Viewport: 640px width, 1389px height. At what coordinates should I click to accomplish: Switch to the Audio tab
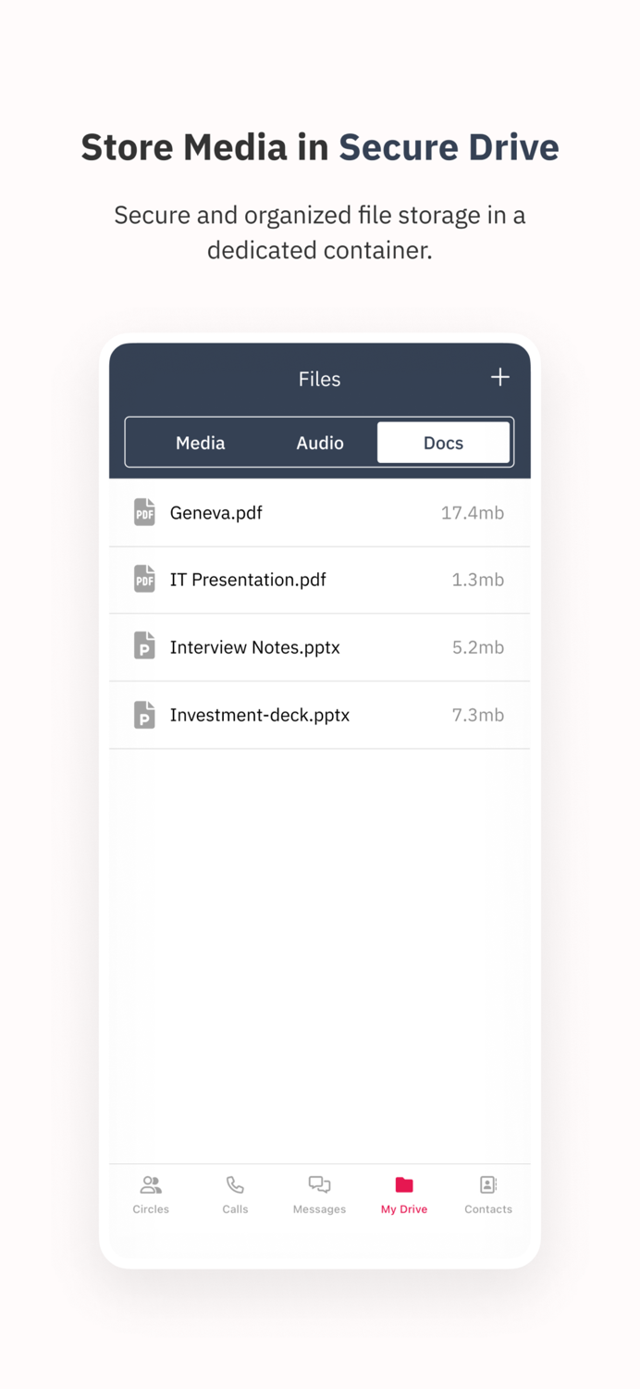click(x=320, y=443)
